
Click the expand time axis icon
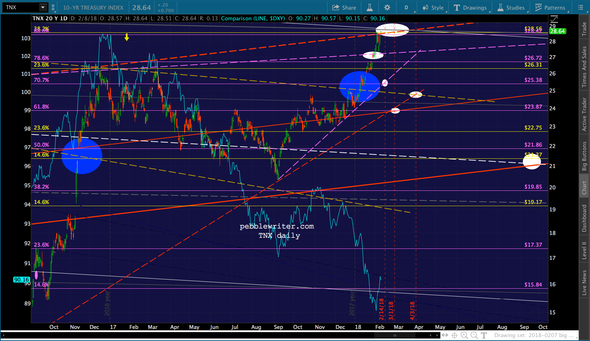[x=445, y=335]
